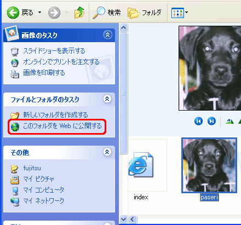Viewport: 241px width, 225px height.
Task: Click the rotate clockwise icon
Action: coord(229,122)
